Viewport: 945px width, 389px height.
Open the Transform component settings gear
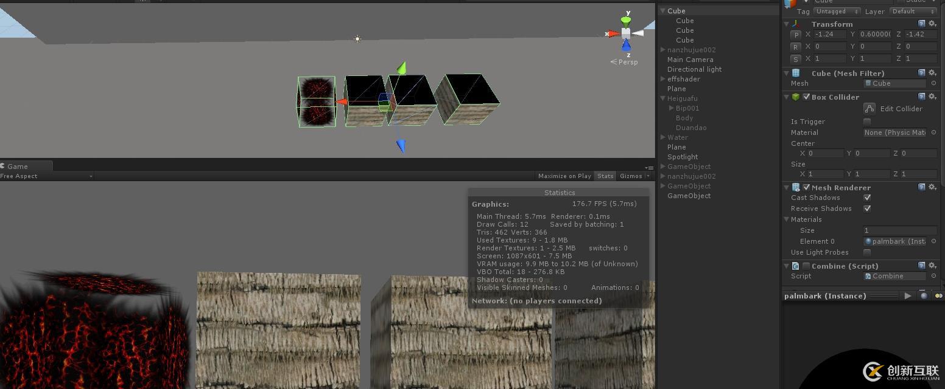pos(933,24)
